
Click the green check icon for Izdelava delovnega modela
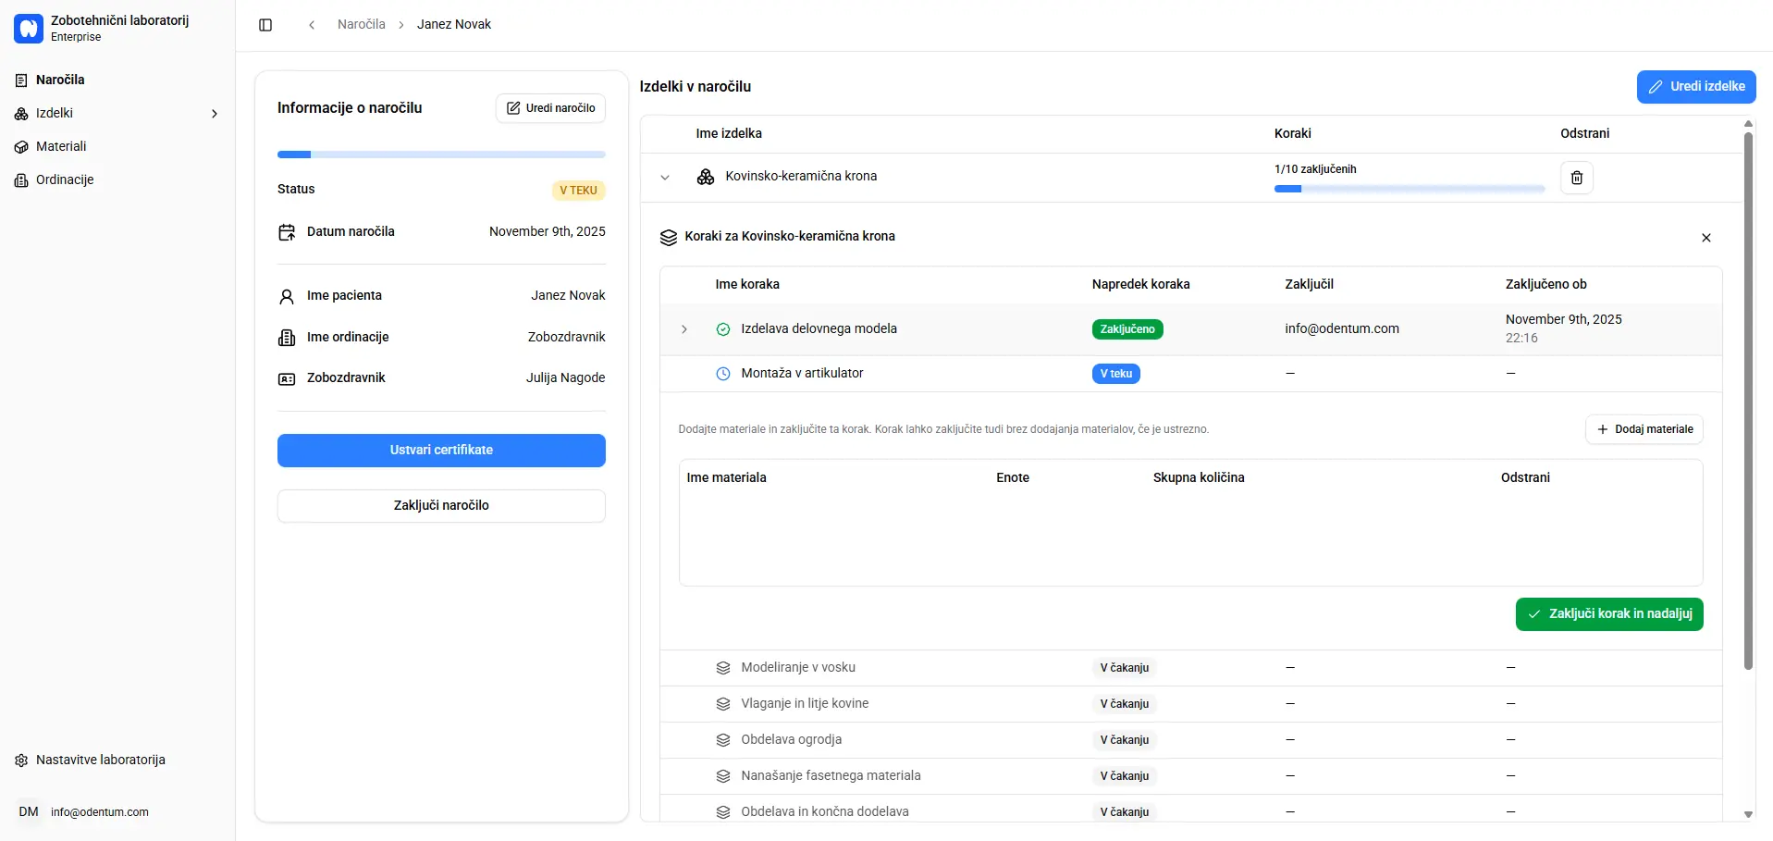tap(723, 329)
